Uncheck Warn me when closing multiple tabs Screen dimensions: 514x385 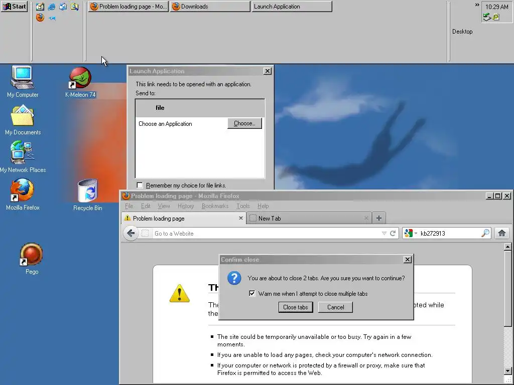pyautogui.click(x=252, y=293)
